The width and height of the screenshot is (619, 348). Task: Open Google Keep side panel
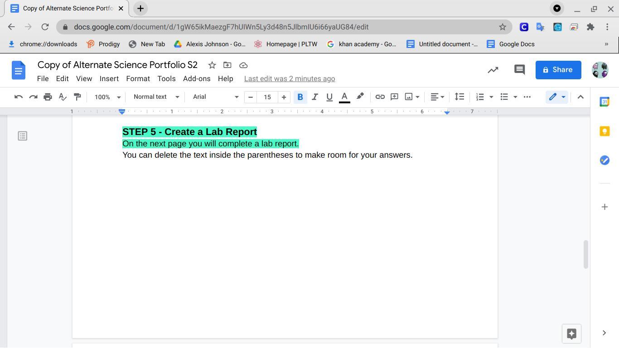604,131
